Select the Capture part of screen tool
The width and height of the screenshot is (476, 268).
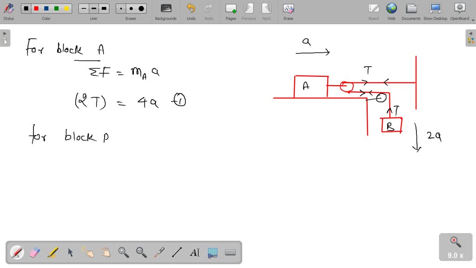pyautogui.click(x=212, y=252)
